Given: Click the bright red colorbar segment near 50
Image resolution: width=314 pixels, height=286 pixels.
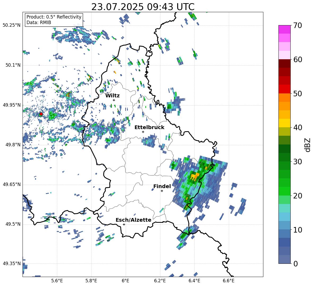Looking at the screenshot, I should 284,89.
